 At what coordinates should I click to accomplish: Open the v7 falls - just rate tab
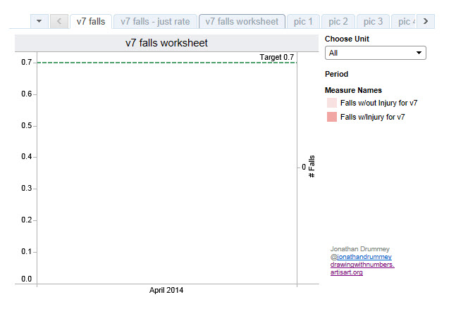(x=155, y=21)
